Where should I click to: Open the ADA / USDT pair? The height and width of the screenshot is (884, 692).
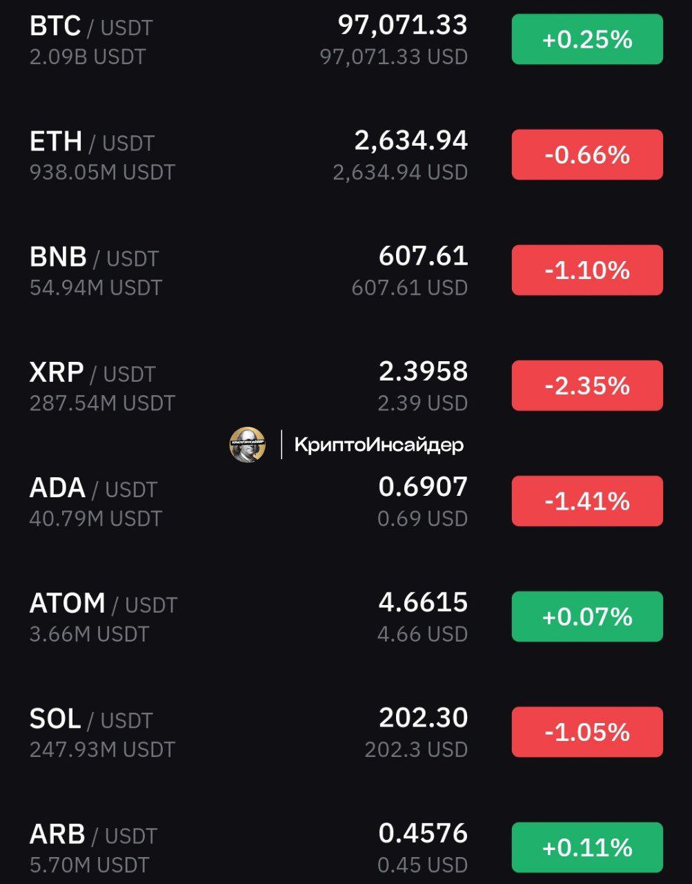(x=346, y=501)
